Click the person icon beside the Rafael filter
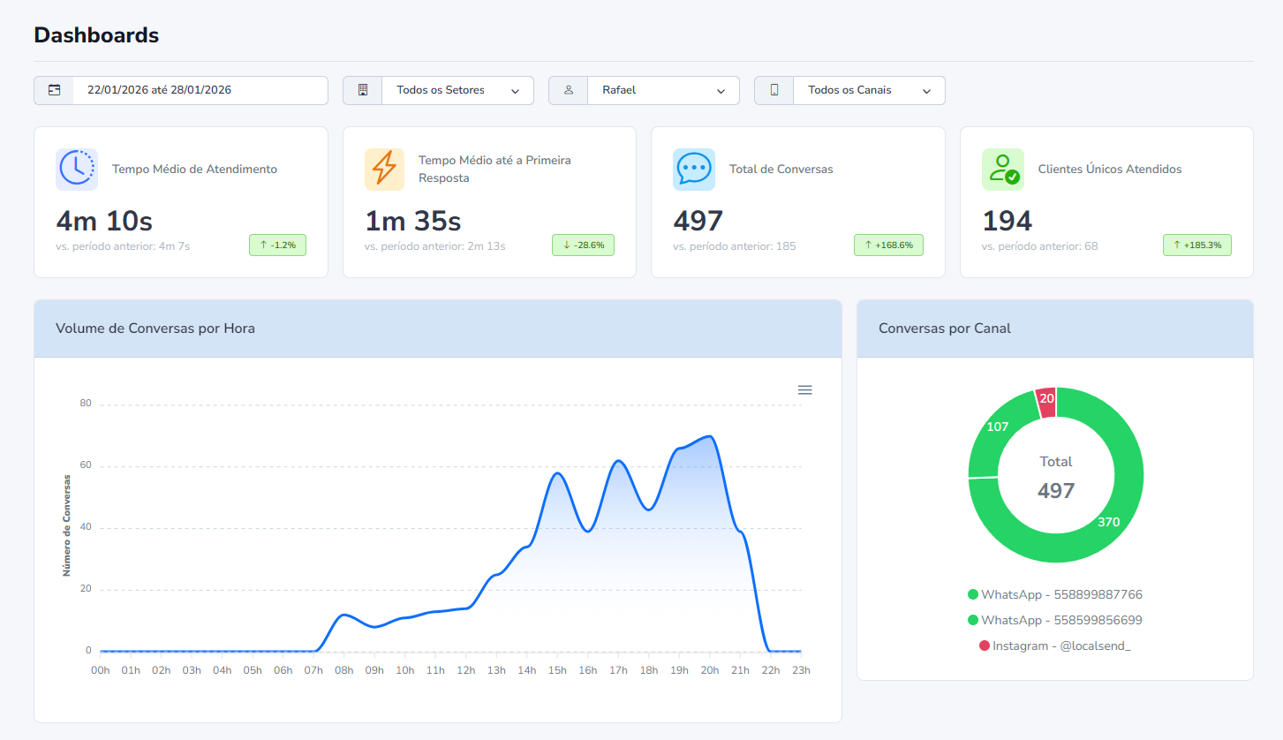Viewport: 1283px width, 740px height. pos(568,90)
